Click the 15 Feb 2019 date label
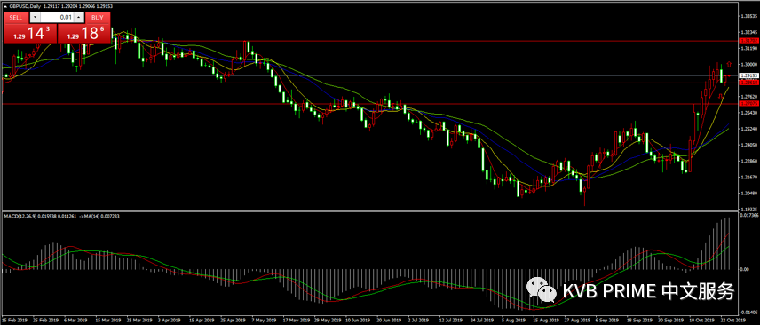The width and height of the screenshot is (760, 325). (x=13, y=321)
